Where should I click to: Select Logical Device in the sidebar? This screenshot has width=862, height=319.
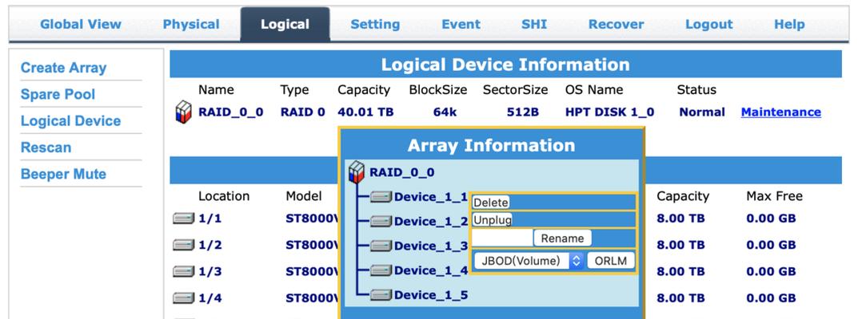(x=70, y=120)
